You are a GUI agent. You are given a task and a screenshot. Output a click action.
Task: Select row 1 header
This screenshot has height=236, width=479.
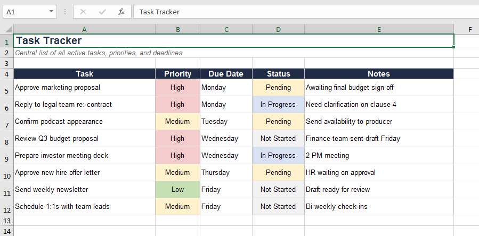coord(8,40)
